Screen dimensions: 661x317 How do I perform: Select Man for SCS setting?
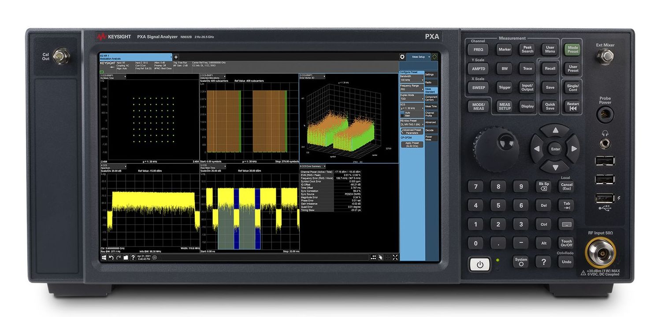[408, 115]
